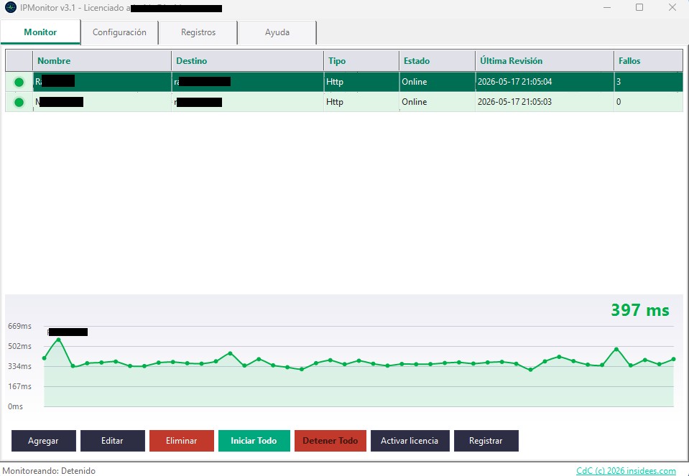The image size is (689, 476).
Task: Click the Monitoreando: Detenido status text
Action: click(49, 471)
